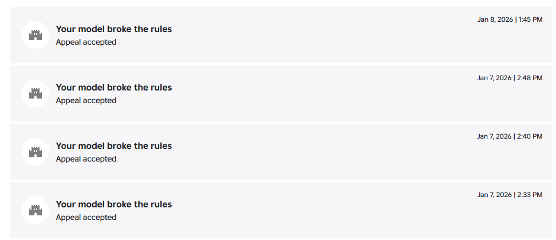Click castle icon of Jan 7 2:33 PM notification
The height and width of the screenshot is (240, 556).
tap(36, 210)
